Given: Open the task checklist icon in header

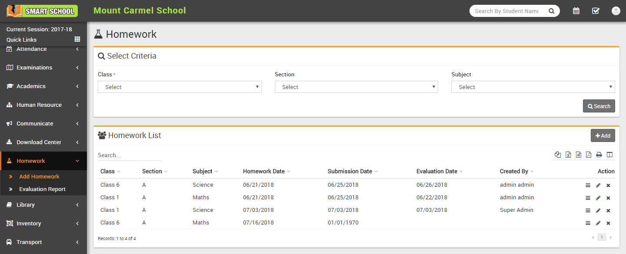Looking at the screenshot, I should [596, 11].
